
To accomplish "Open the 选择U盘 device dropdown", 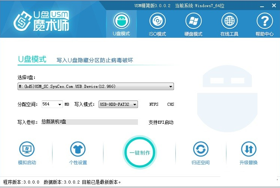I will click(x=96, y=86).
